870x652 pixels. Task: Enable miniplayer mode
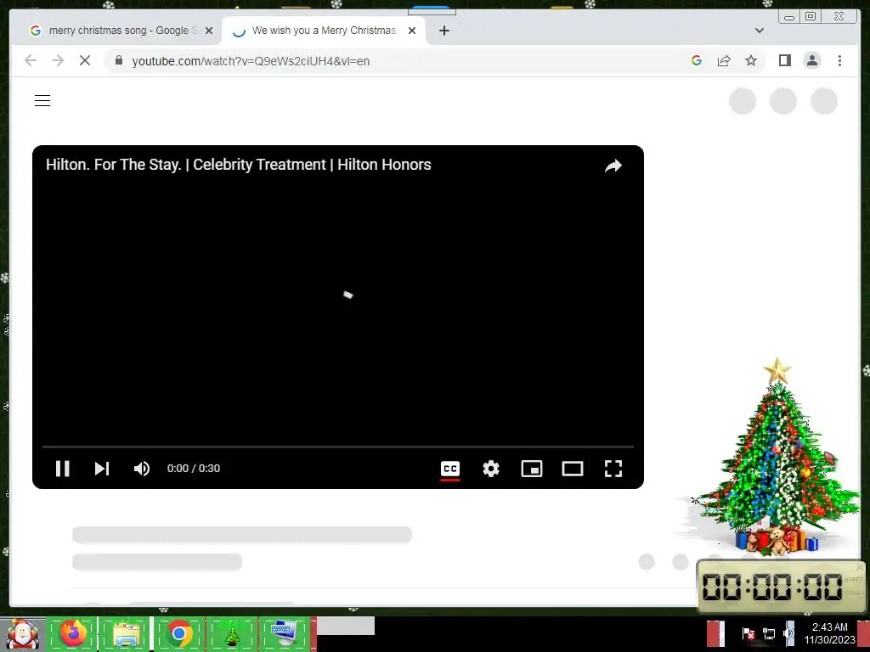click(532, 469)
